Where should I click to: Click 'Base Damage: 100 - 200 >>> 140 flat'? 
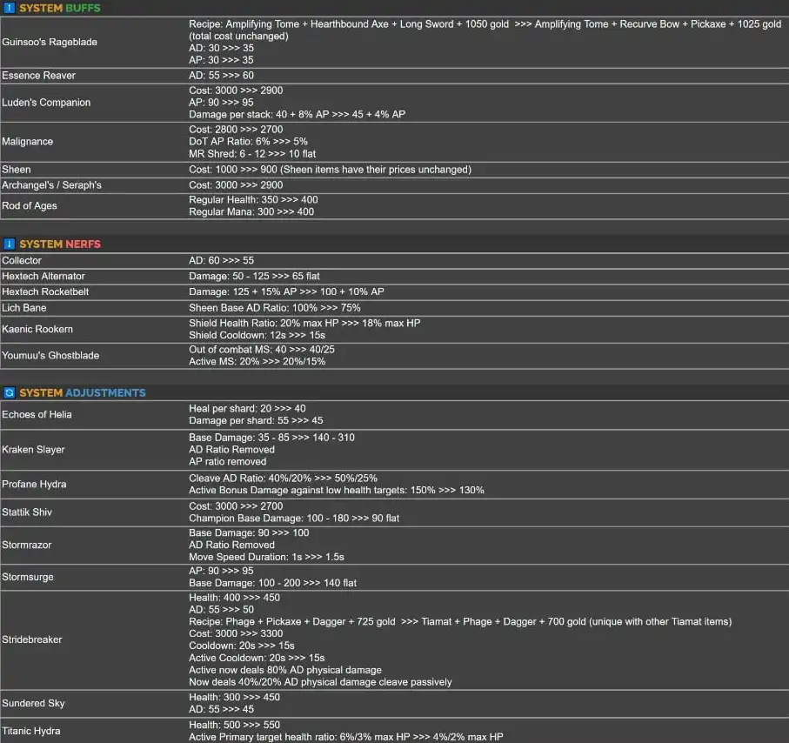273,583
